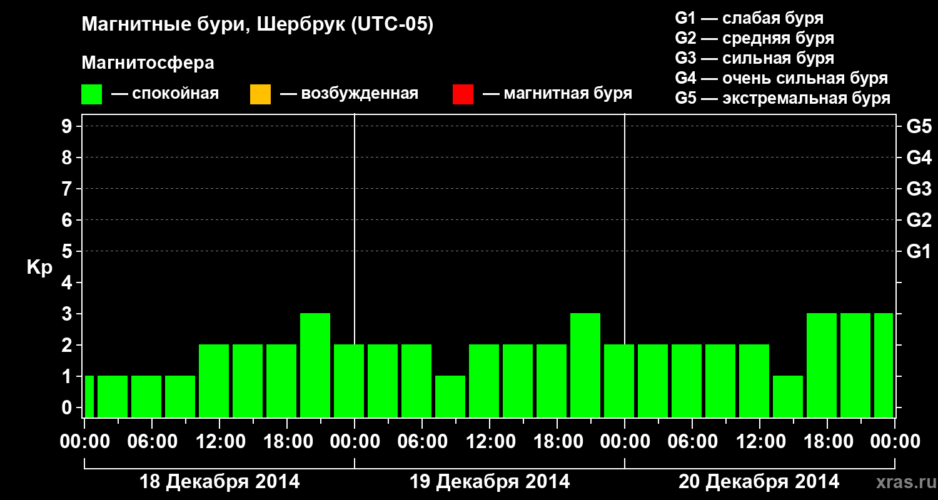This screenshot has width=938, height=500.
Task: Select legend line 'G5 — экстремальная буря'
Action: [x=783, y=98]
